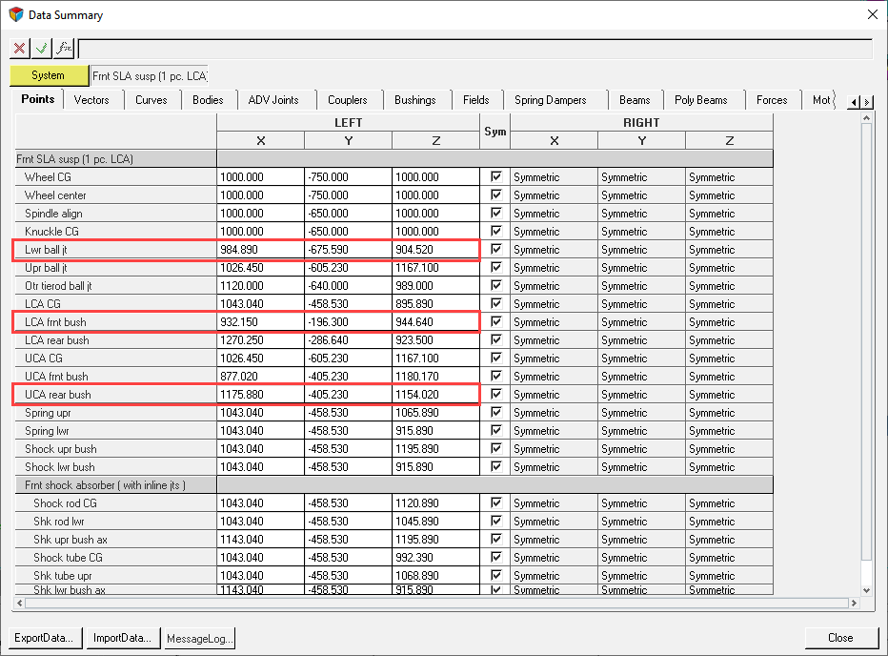The height and width of the screenshot is (656, 888).
Task: Switch to the Vectors tab
Action: tap(91, 100)
